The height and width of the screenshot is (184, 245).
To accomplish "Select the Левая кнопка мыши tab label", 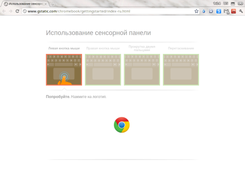I will 64,48.
